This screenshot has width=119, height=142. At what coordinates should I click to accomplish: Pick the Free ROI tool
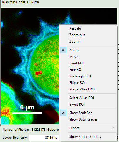coord(76,70)
